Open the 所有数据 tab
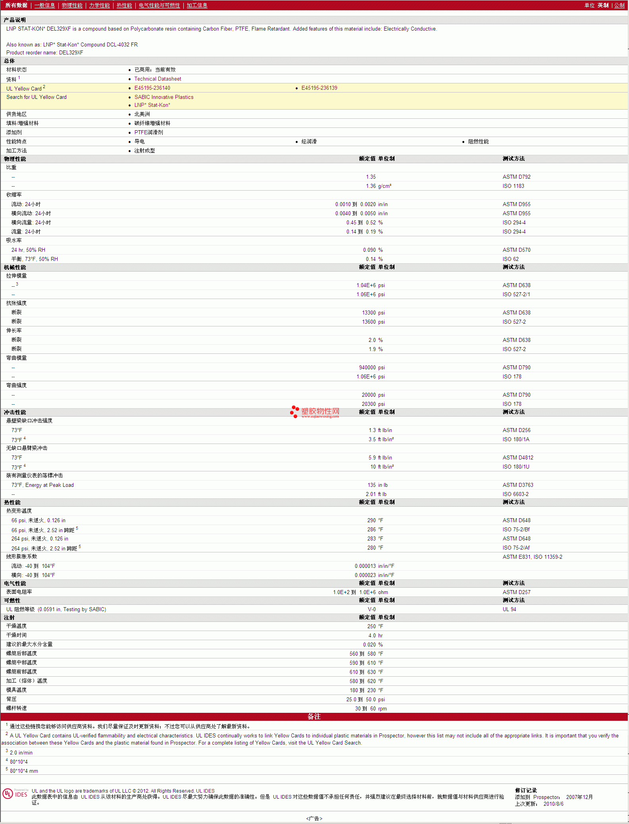 [16, 5]
